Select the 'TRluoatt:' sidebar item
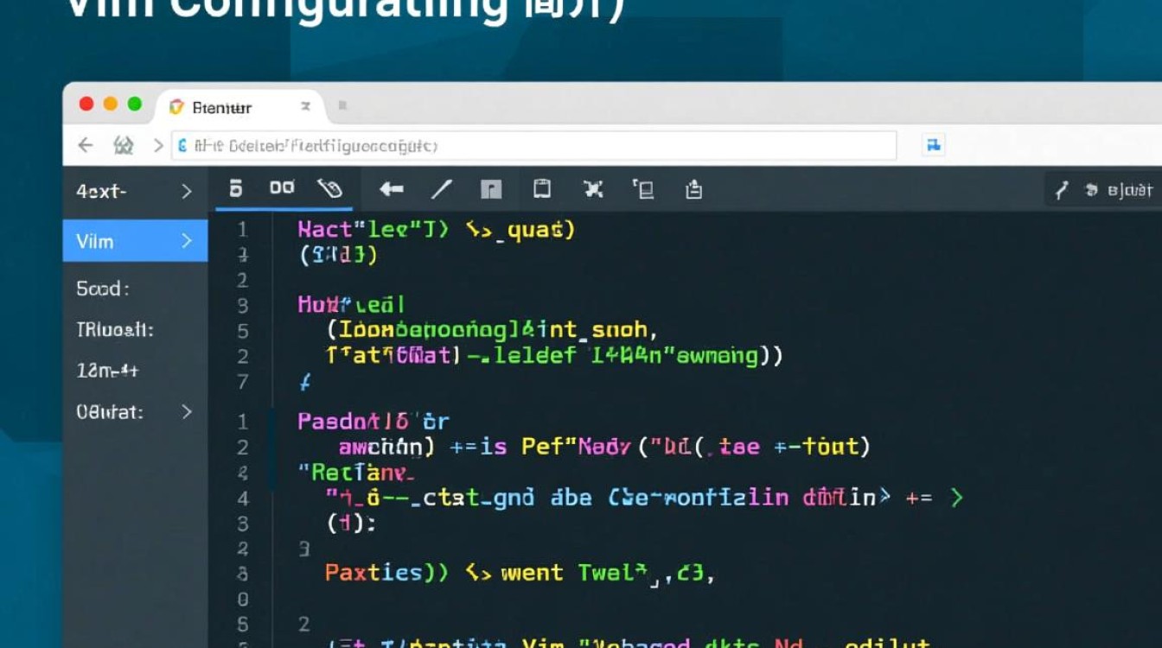Viewport: 1162px width, 648px height. coord(114,329)
